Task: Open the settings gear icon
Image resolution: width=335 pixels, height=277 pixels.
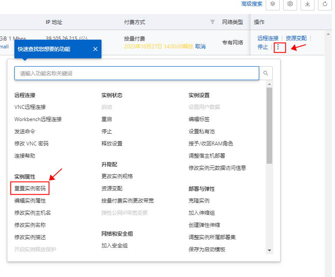Action: [290, 4]
